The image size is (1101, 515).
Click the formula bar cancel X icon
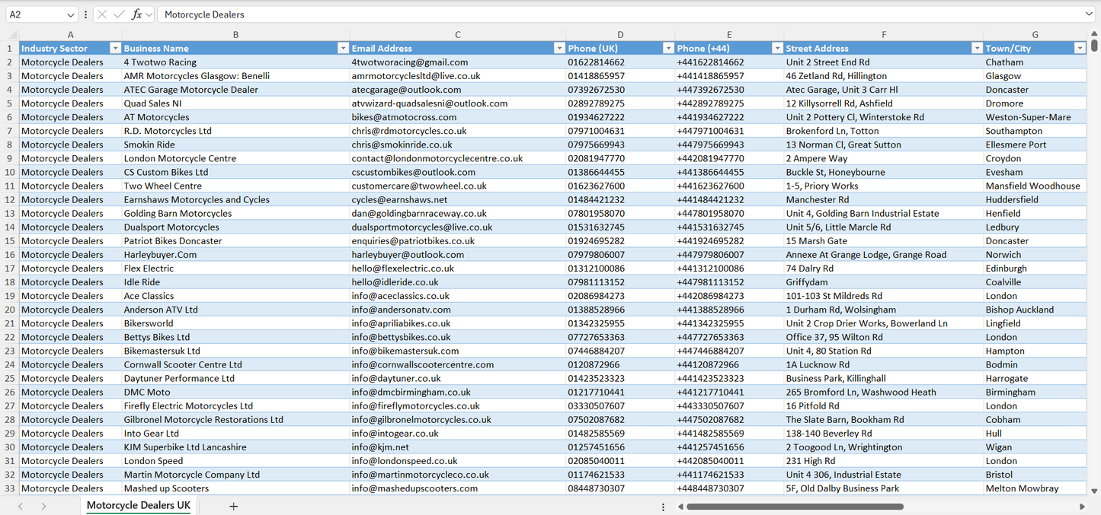[x=102, y=14]
